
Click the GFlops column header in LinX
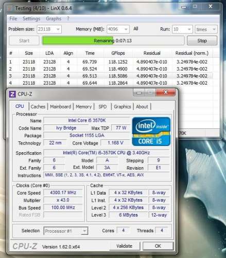[x=118, y=53]
